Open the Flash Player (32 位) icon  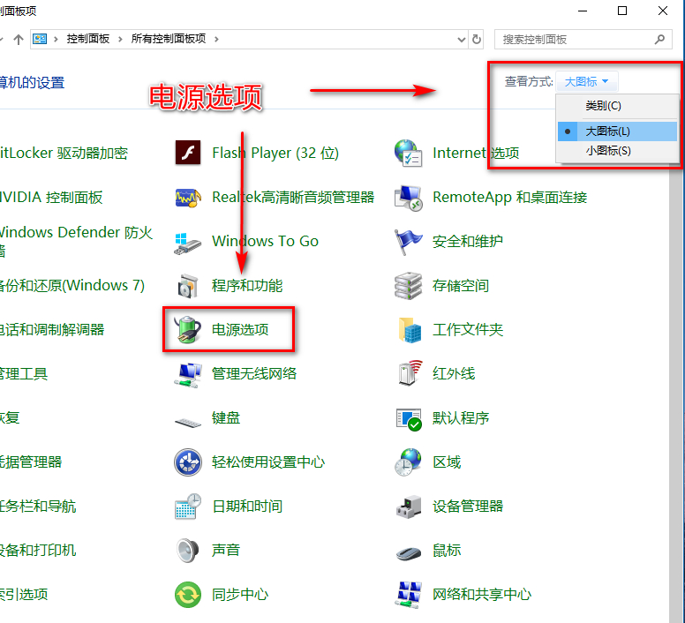coord(188,153)
